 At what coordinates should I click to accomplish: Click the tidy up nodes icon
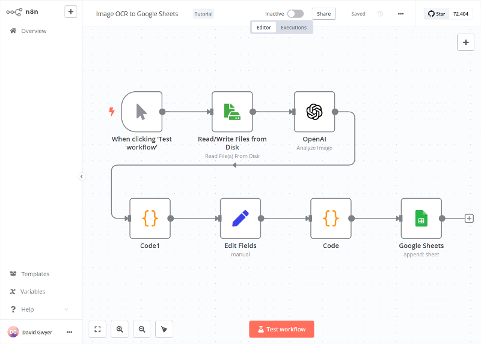164,329
